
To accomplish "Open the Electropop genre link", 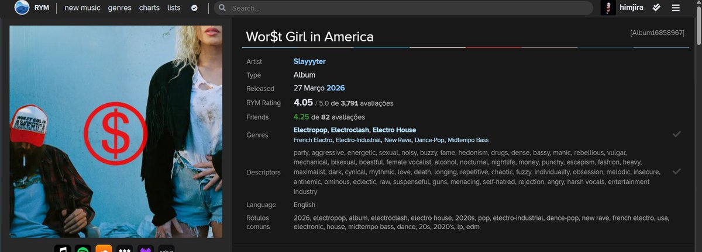I will 310,130.
